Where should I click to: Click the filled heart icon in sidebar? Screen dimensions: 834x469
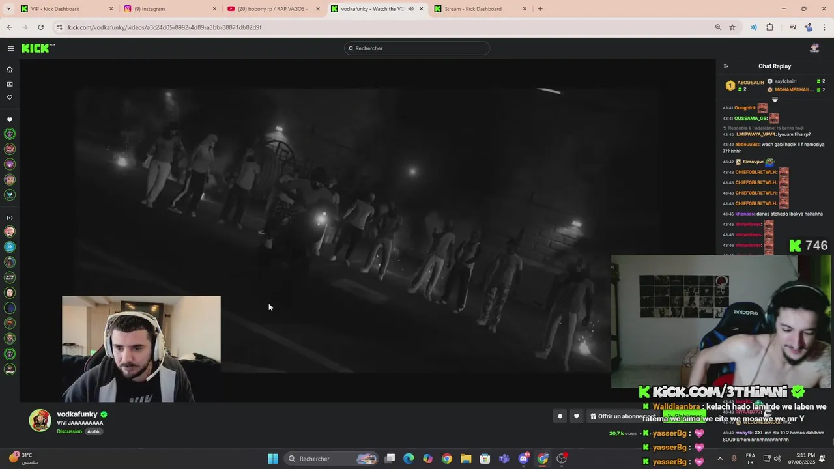coord(10,120)
